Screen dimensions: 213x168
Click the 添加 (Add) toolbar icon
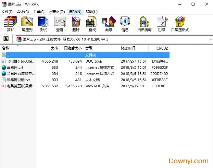pyautogui.click(x=10, y=24)
